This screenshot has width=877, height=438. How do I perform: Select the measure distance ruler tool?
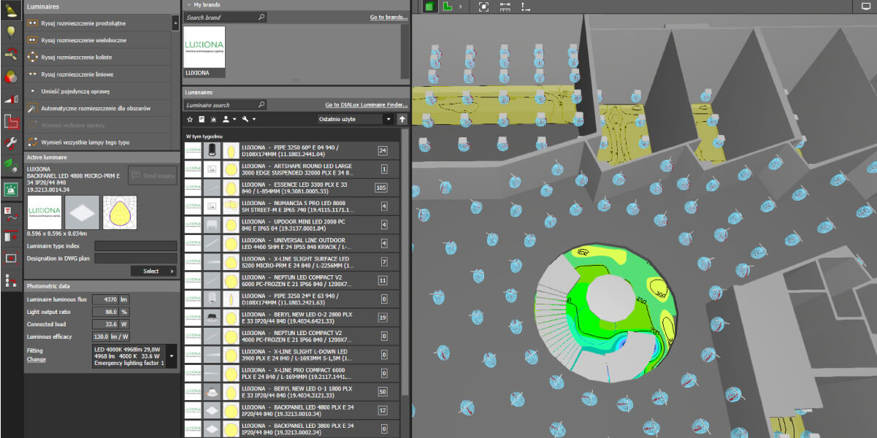click(x=505, y=7)
